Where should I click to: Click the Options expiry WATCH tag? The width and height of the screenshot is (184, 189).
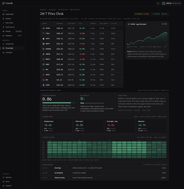pos(164,178)
